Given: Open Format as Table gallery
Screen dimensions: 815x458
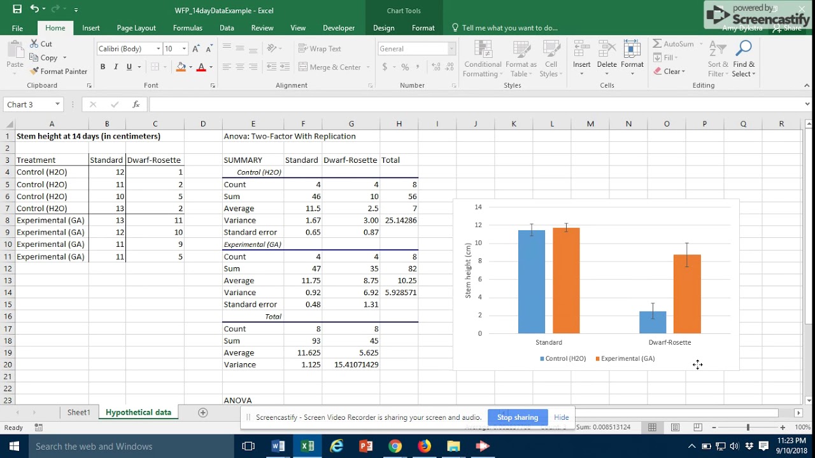Looking at the screenshot, I should tap(521, 59).
